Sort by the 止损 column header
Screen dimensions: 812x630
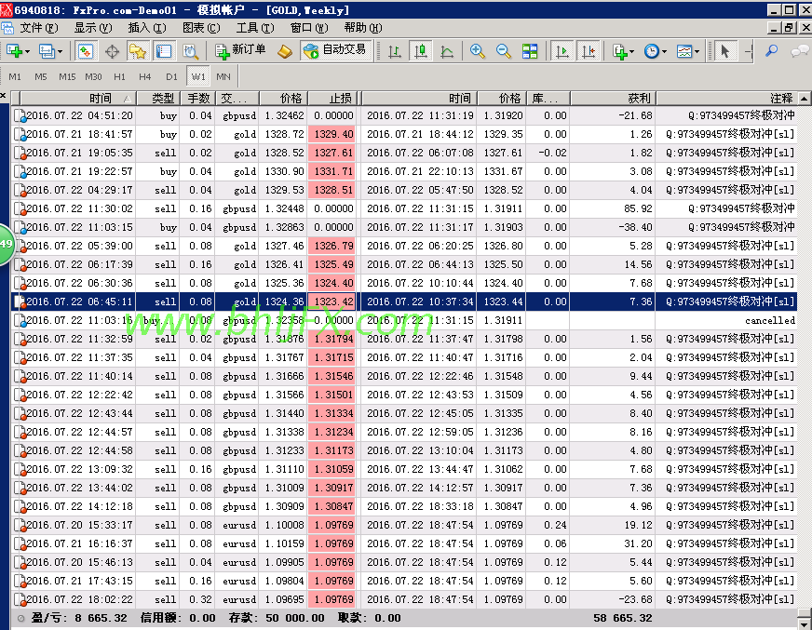click(333, 99)
